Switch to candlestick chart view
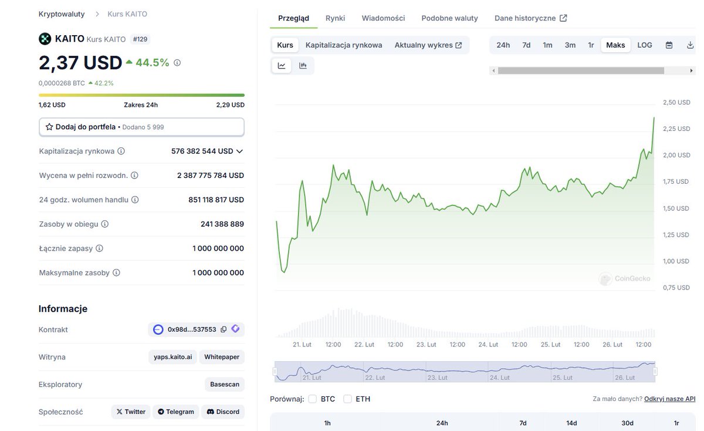This screenshot has height=431, width=704. 303,66
